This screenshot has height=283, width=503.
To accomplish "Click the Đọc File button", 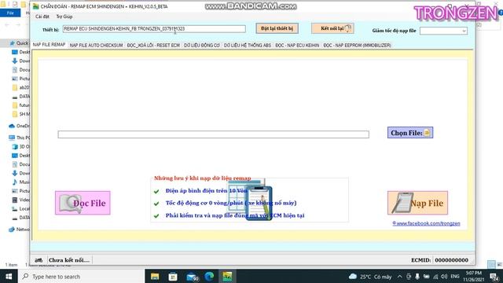I will pyautogui.click(x=83, y=203).
